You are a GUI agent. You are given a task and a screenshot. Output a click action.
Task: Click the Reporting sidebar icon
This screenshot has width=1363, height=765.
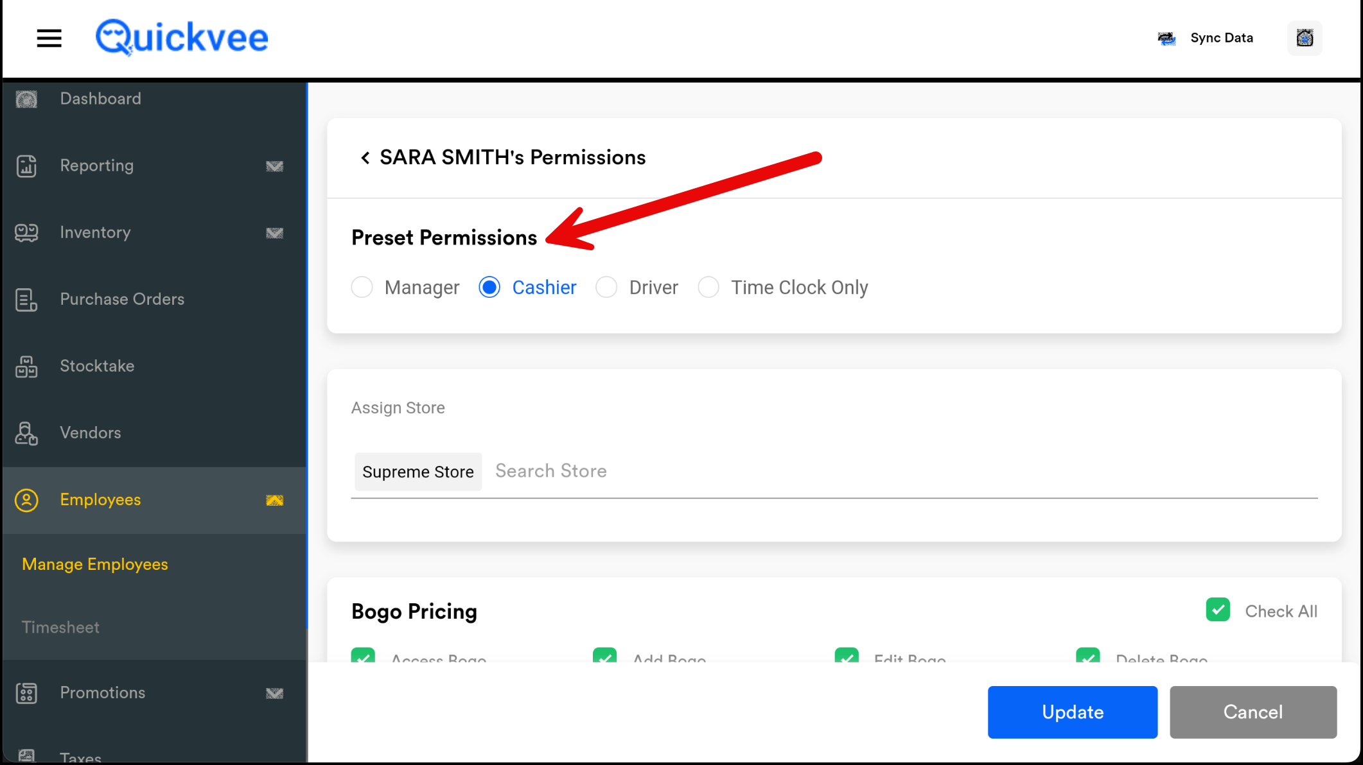[x=26, y=166]
